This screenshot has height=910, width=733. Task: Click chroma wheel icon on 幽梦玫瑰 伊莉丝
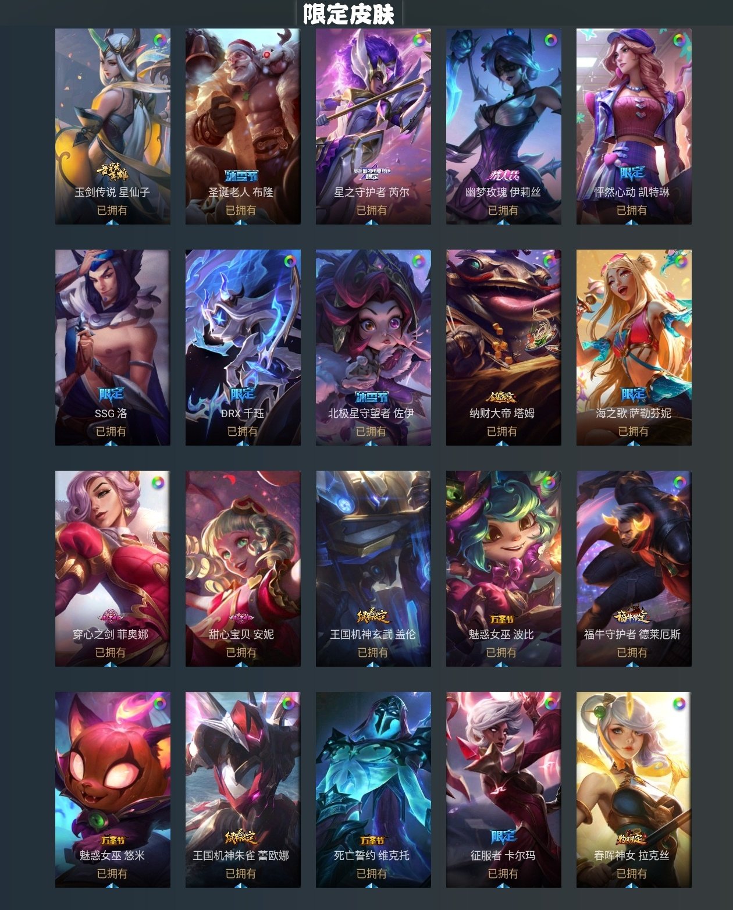550,41
